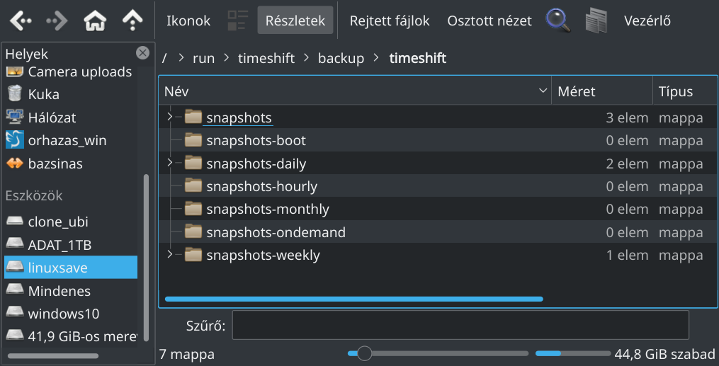Toggle Rejtett fájlok hidden files
This screenshot has width=719, height=366.
[390, 21]
